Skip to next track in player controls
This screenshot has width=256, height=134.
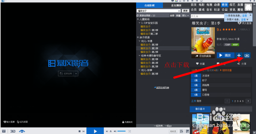click(x=107, y=131)
